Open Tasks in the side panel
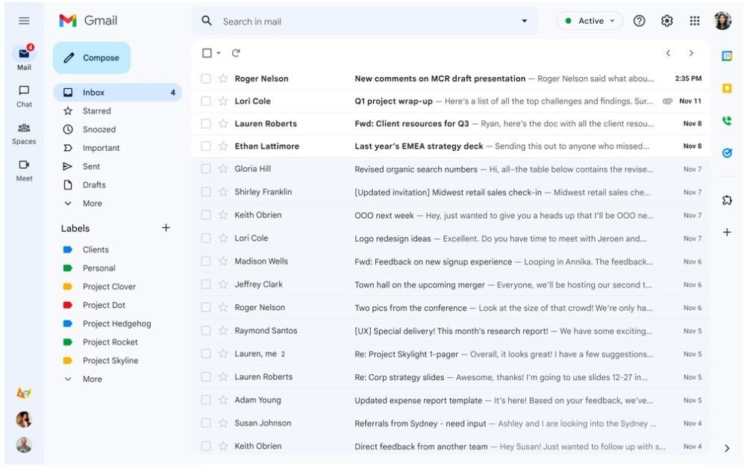The width and height of the screenshot is (744, 469). tap(727, 152)
